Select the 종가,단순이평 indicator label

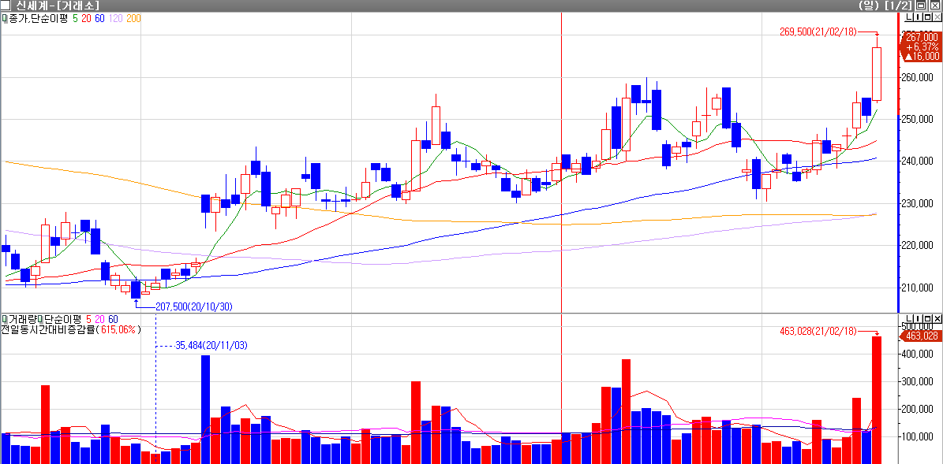pos(39,19)
